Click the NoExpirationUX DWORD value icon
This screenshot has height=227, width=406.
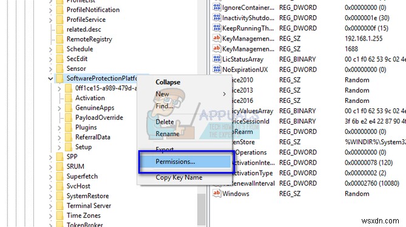217,69
